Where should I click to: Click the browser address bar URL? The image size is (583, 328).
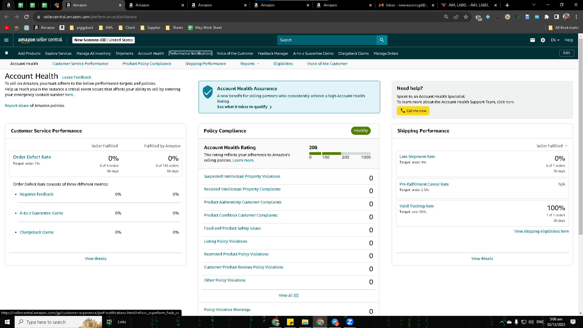90,17
